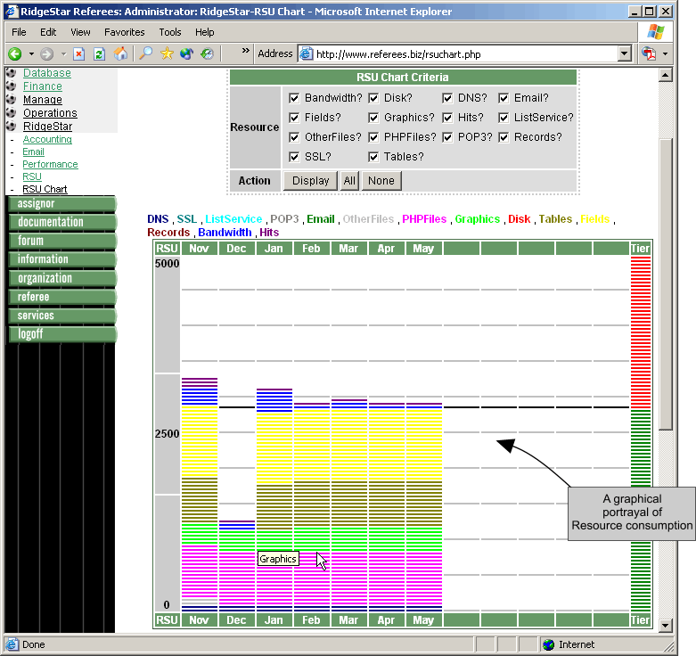The height and width of the screenshot is (656, 696).
Task: Go to the Home page icon
Action: [x=120, y=53]
